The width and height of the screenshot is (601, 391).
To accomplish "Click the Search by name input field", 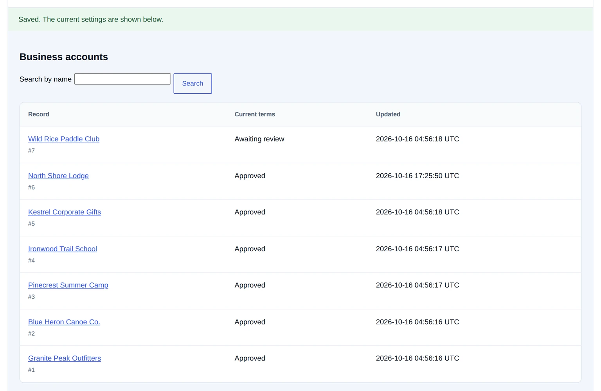I will tap(122, 79).
